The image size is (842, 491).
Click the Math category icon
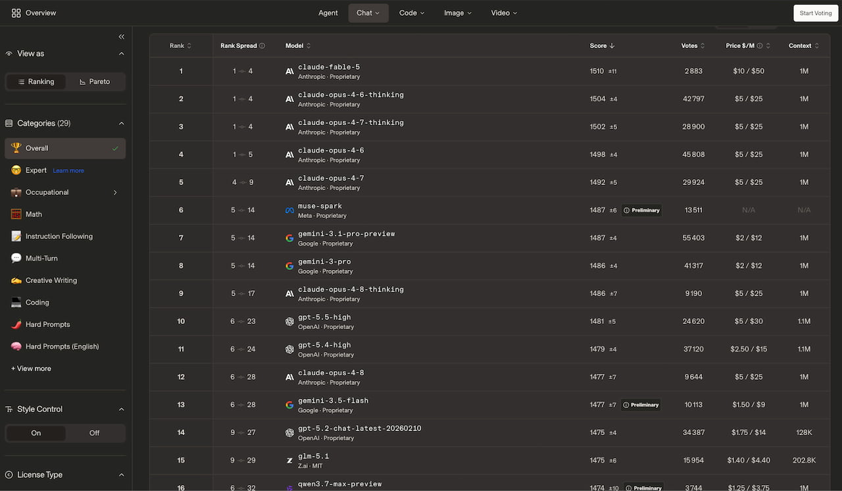click(x=16, y=215)
